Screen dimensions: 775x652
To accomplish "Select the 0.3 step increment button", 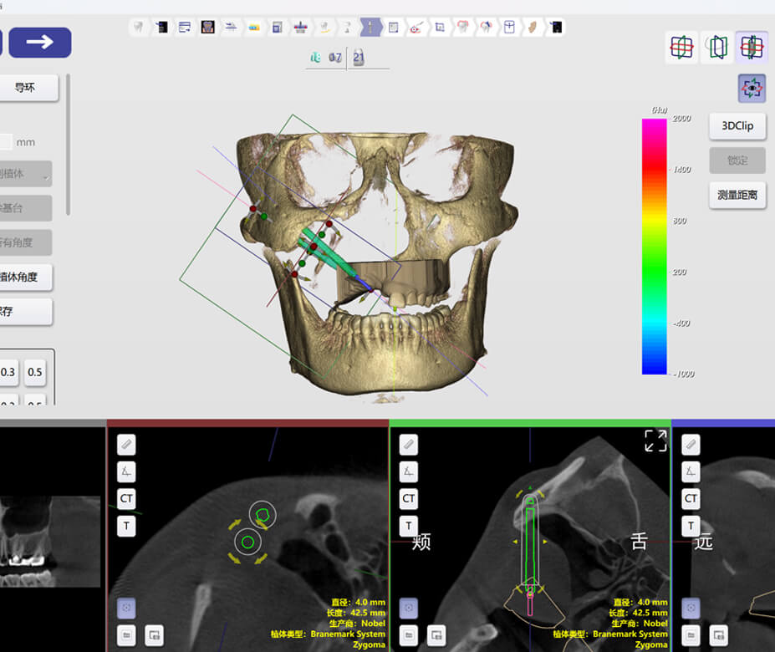I will 8,372.
